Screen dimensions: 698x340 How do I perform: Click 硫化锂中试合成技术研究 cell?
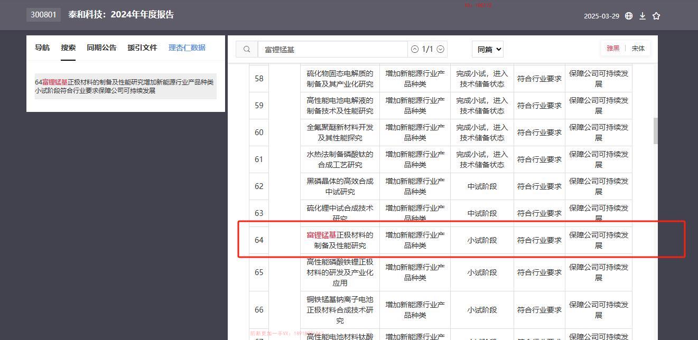tap(340, 213)
